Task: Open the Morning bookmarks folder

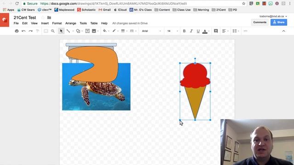Action: click(x=201, y=10)
